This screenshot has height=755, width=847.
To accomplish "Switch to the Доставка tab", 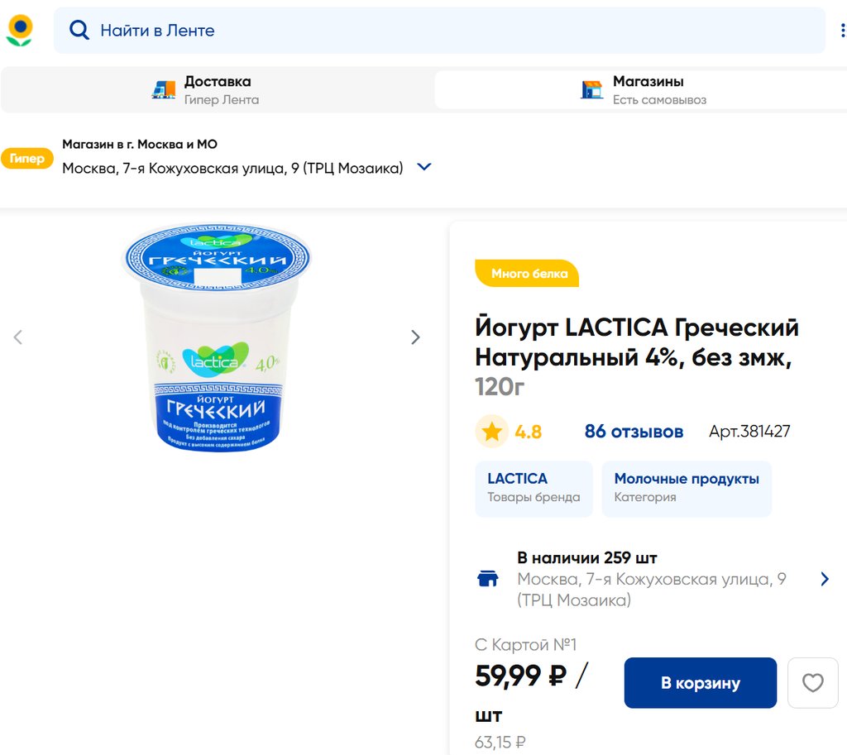I will pos(218,90).
